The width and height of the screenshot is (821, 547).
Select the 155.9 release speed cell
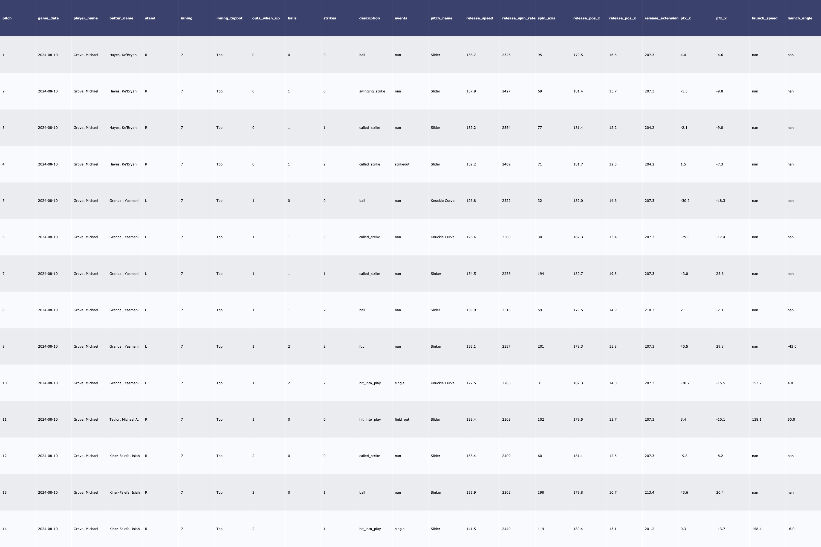471,493
